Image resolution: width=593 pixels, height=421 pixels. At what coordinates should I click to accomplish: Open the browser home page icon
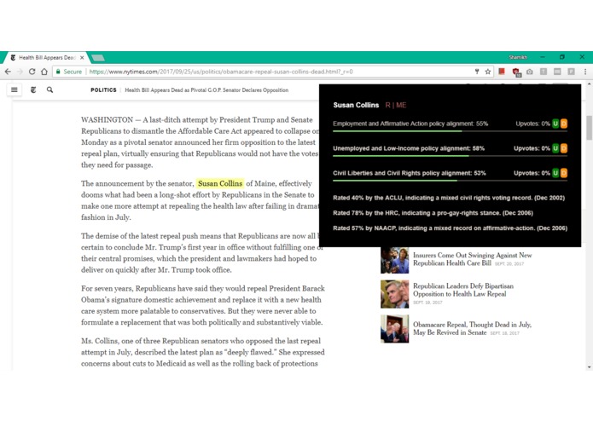tap(44, 72)
